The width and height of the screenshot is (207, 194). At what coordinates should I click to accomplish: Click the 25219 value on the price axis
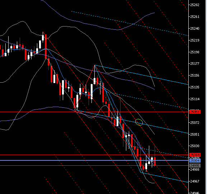[195, 40]
